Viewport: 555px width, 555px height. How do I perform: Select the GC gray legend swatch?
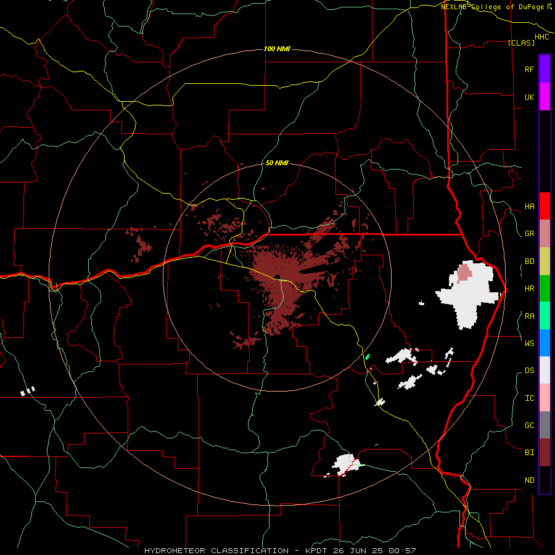[x=545, y=425]
